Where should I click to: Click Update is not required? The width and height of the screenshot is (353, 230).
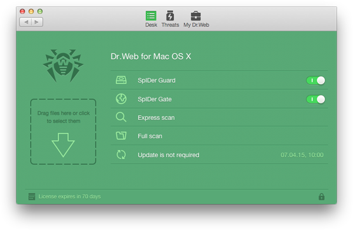coord(168,155)
